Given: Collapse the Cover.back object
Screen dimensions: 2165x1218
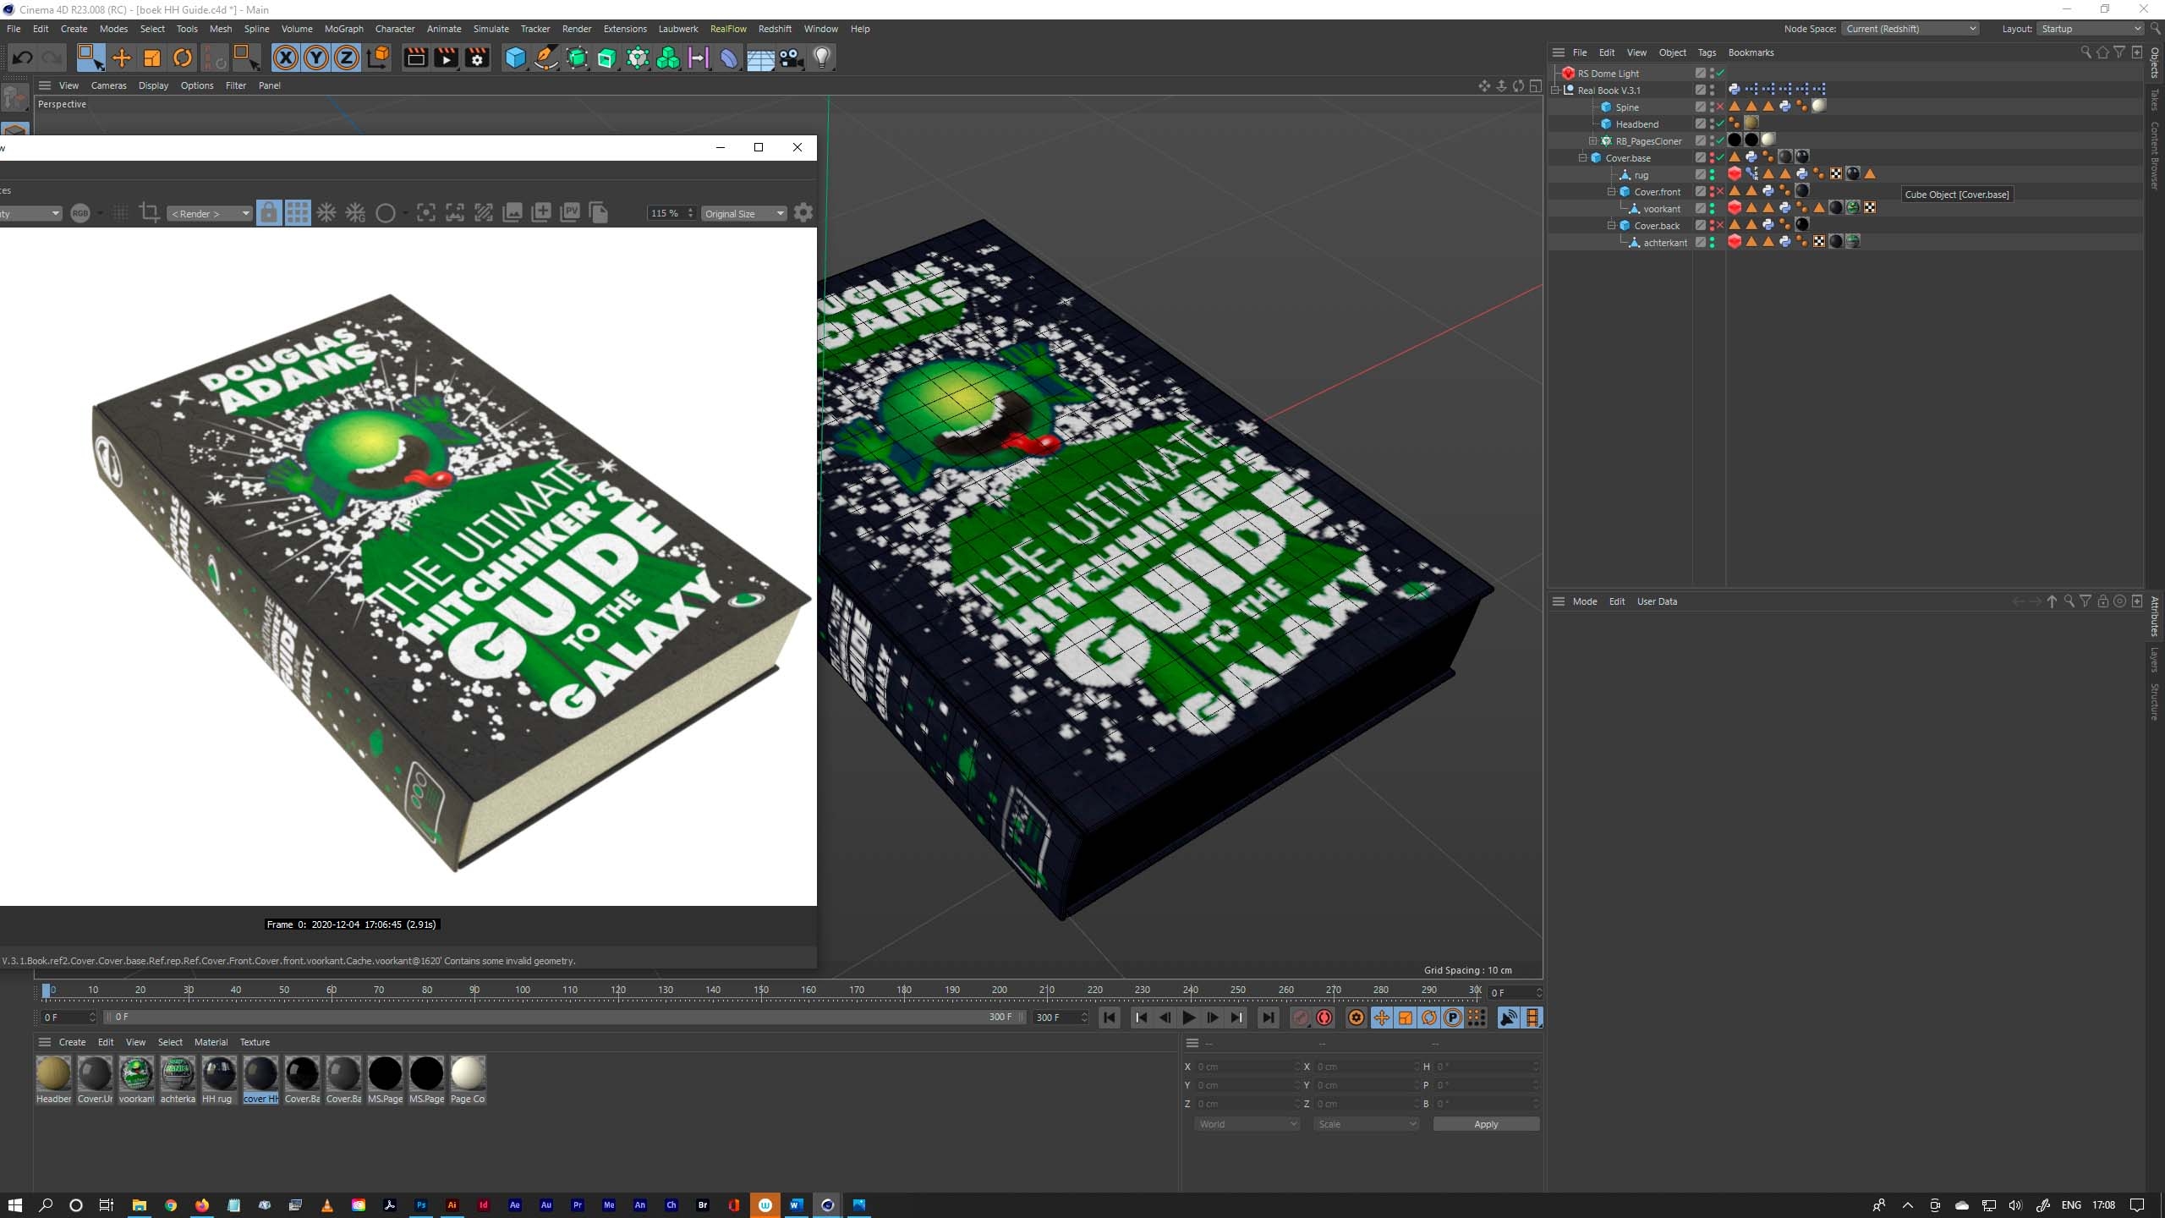Looking at the screenshot, I should [1611, 226].
